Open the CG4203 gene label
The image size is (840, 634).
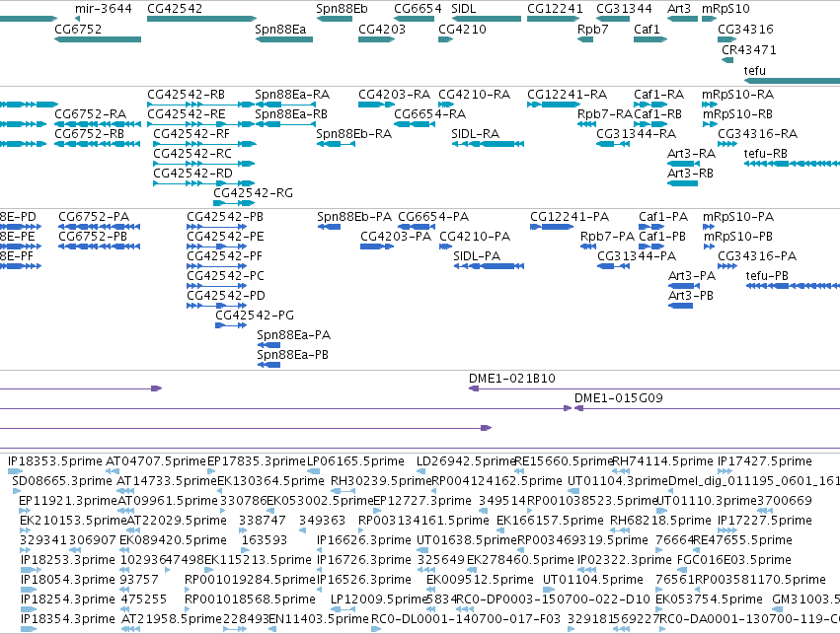(382, 29)
